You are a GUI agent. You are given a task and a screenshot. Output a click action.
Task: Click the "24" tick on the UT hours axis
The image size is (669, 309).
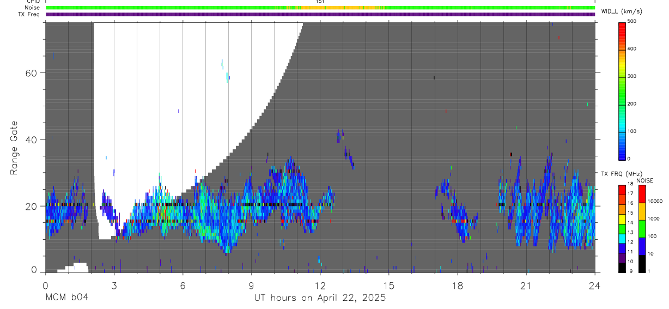tap(595, 286)
